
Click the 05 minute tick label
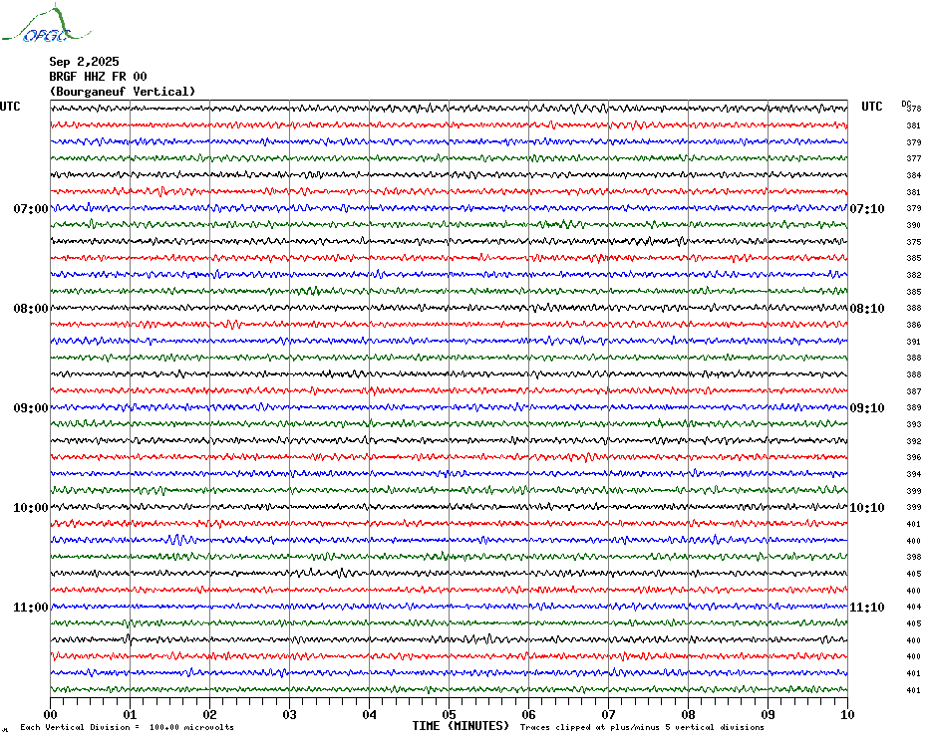(x=449, y=715)
